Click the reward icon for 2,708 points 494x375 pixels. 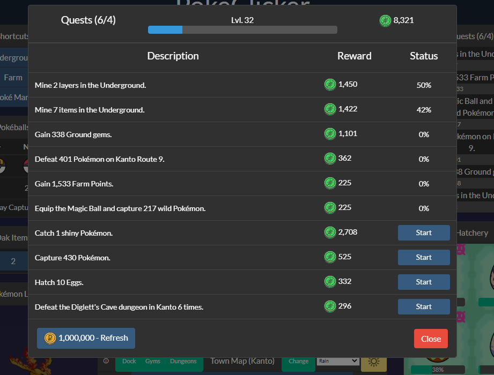(x=330, y=232)
